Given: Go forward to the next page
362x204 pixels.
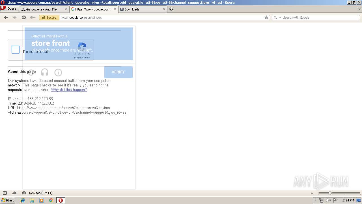Looking at the screenshot, I should point(14,18).
